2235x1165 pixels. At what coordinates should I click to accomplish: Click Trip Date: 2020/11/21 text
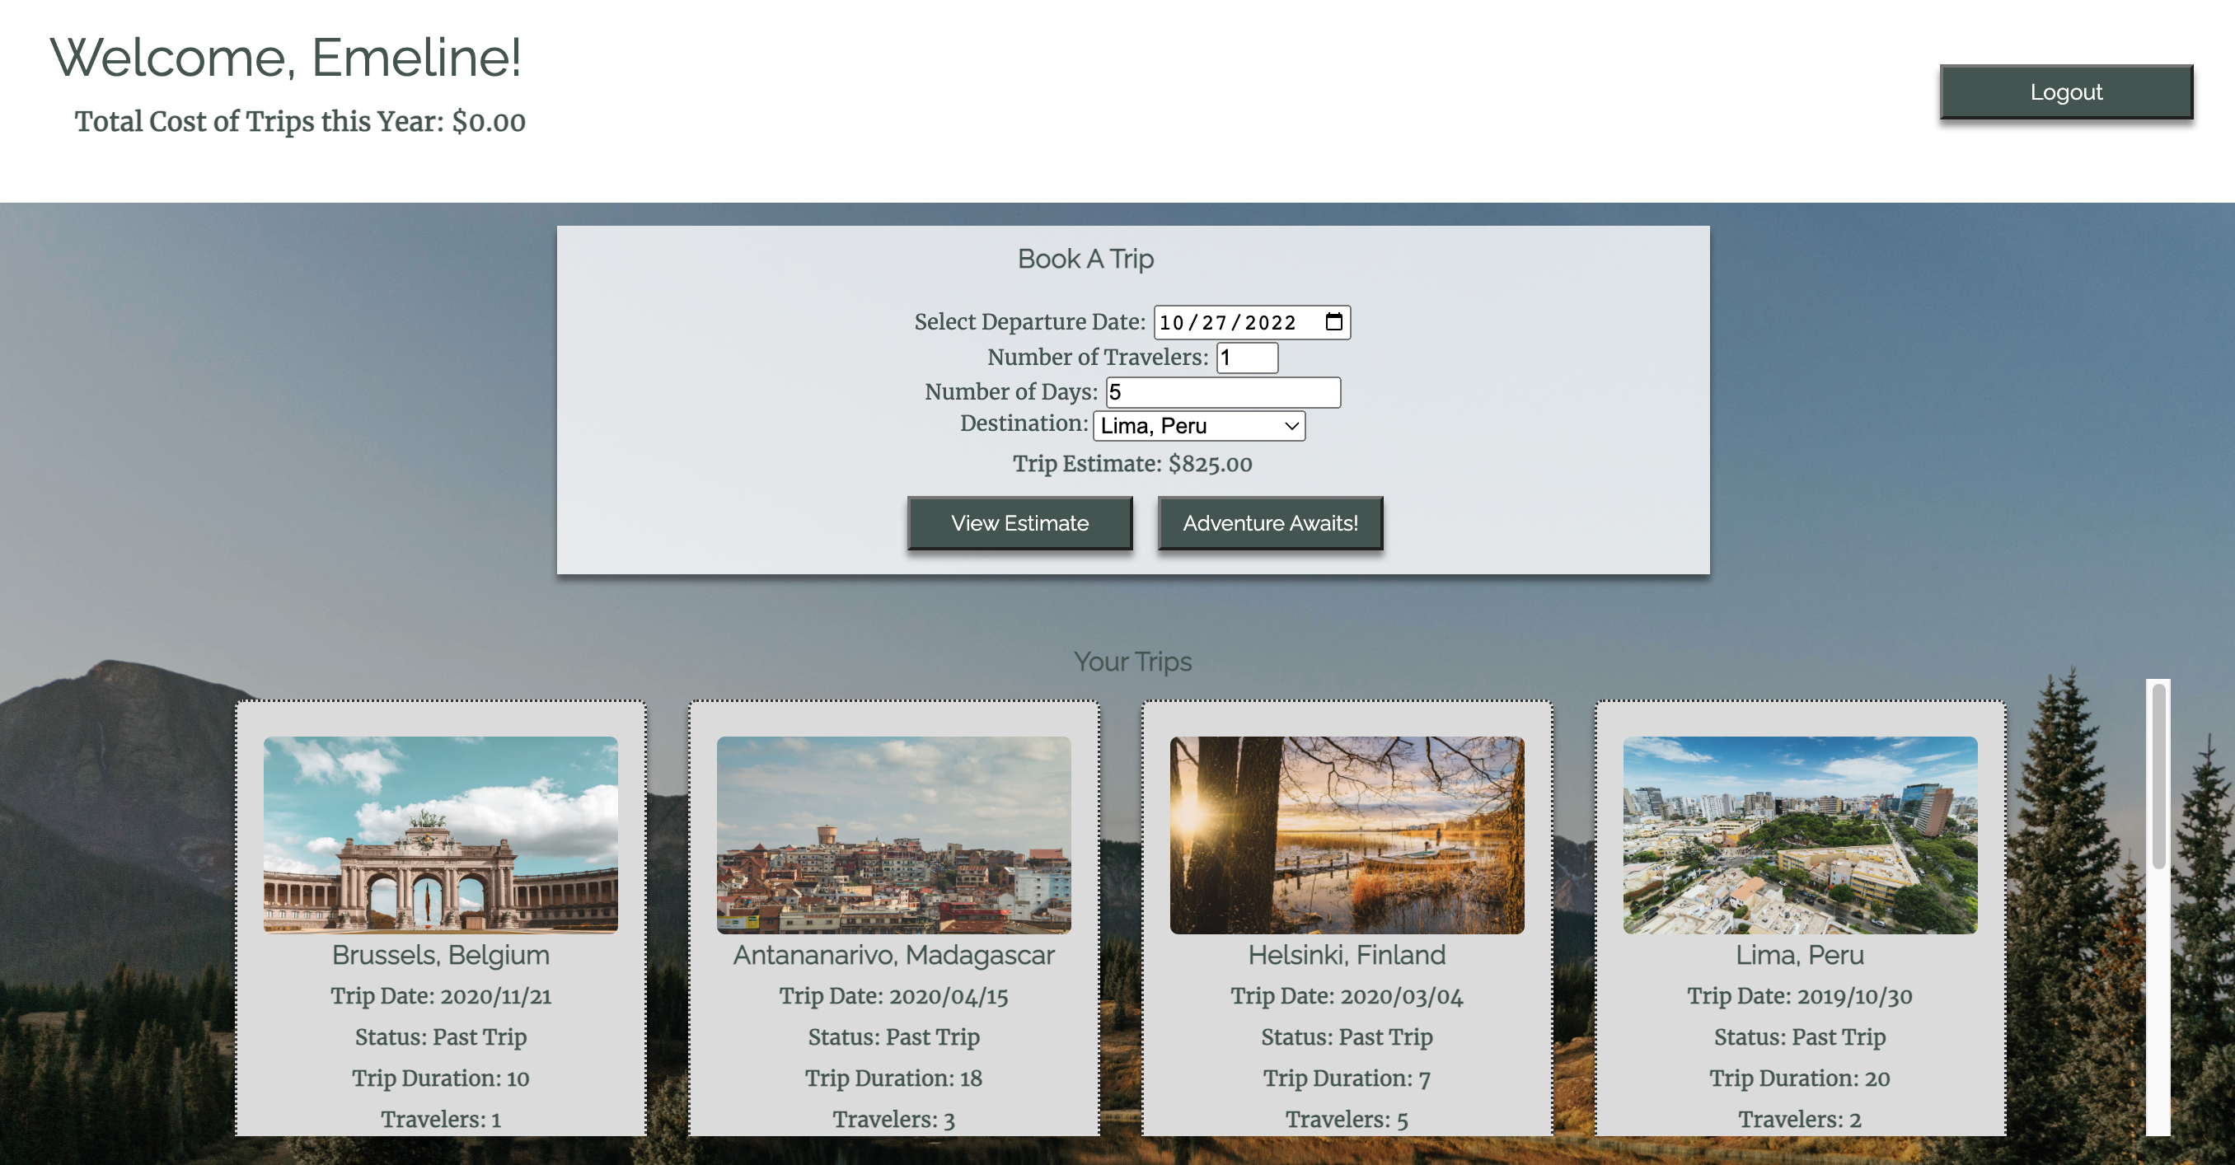click(x=441, y=996)
